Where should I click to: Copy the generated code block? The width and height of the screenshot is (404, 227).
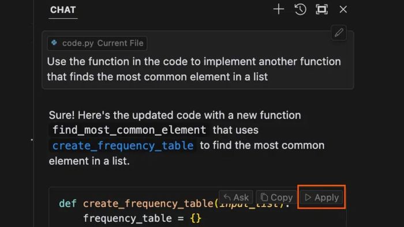[276, 197]
